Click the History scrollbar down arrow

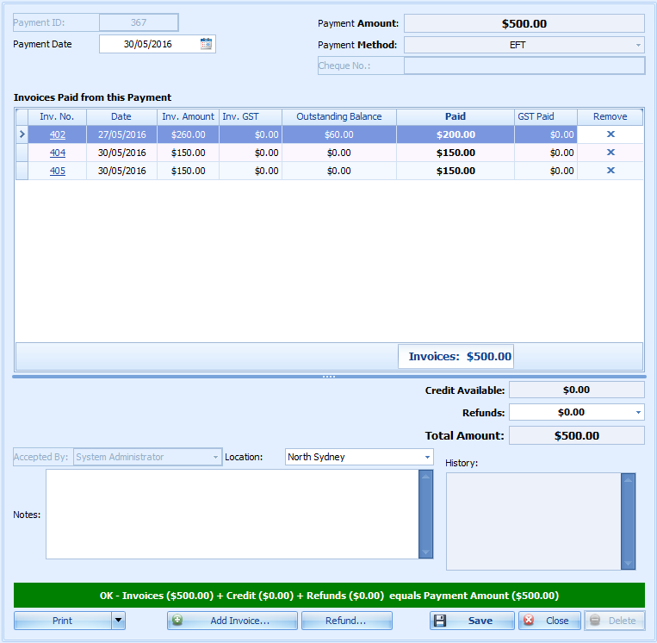pos(628,564)
